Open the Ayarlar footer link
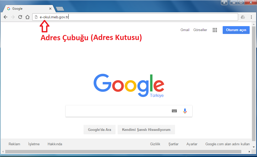 click(192, 144)
